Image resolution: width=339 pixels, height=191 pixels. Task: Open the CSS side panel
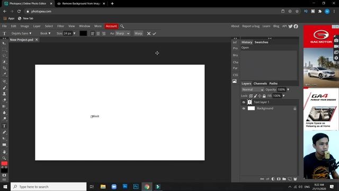point(235,75)
